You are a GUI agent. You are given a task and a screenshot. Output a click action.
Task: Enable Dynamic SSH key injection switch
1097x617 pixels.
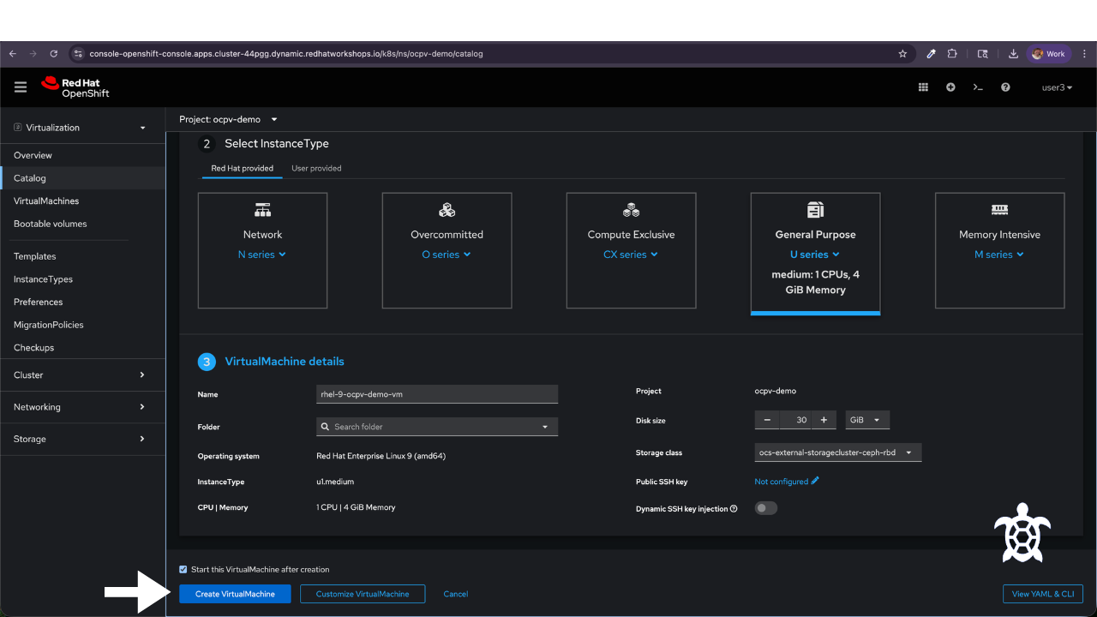coord(765,508)
